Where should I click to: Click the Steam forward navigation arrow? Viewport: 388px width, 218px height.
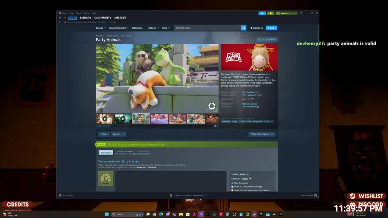click(x=65, y=18)
